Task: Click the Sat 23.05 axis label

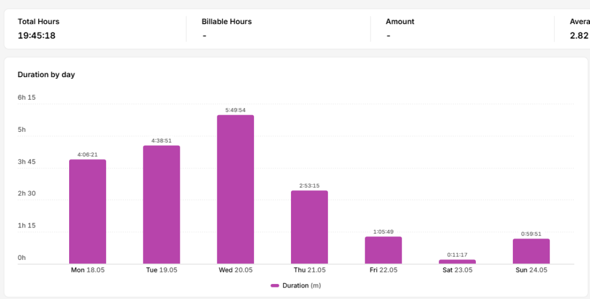Action: click(457, 270)
